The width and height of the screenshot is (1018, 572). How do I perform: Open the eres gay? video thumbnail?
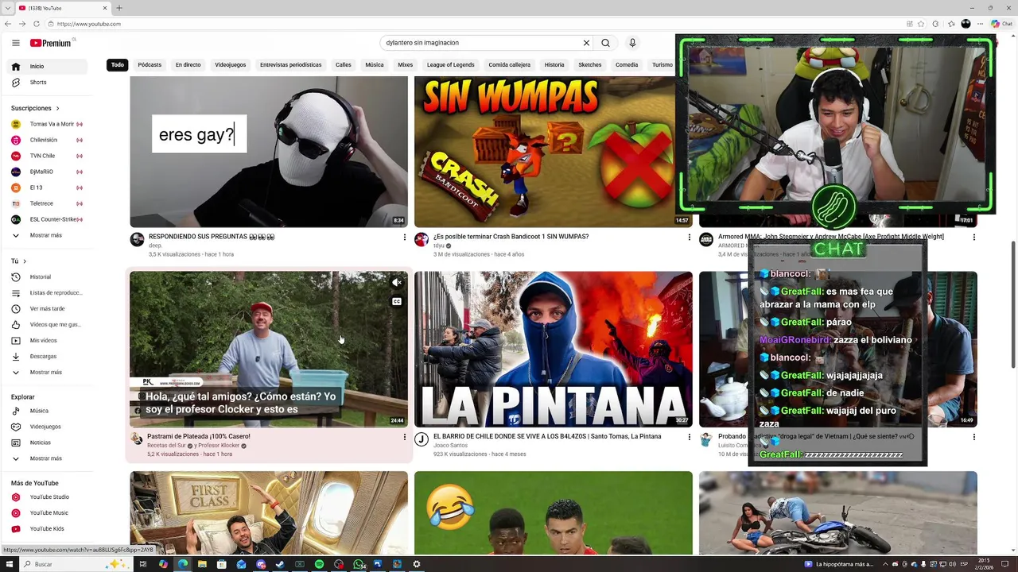point(269,152)
